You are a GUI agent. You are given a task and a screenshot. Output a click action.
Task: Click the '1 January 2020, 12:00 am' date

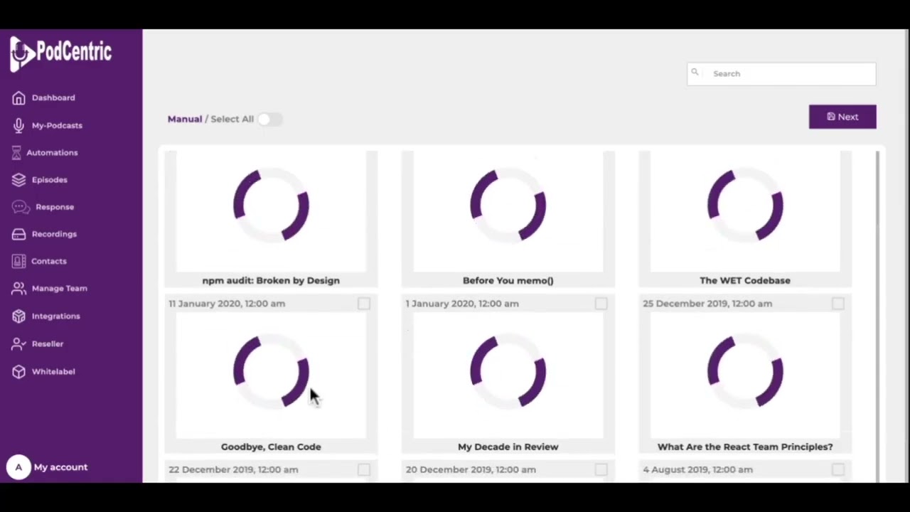point(462,304)
